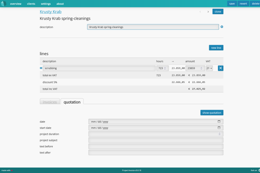Go to previous project arrow

[x=200, y=12]
